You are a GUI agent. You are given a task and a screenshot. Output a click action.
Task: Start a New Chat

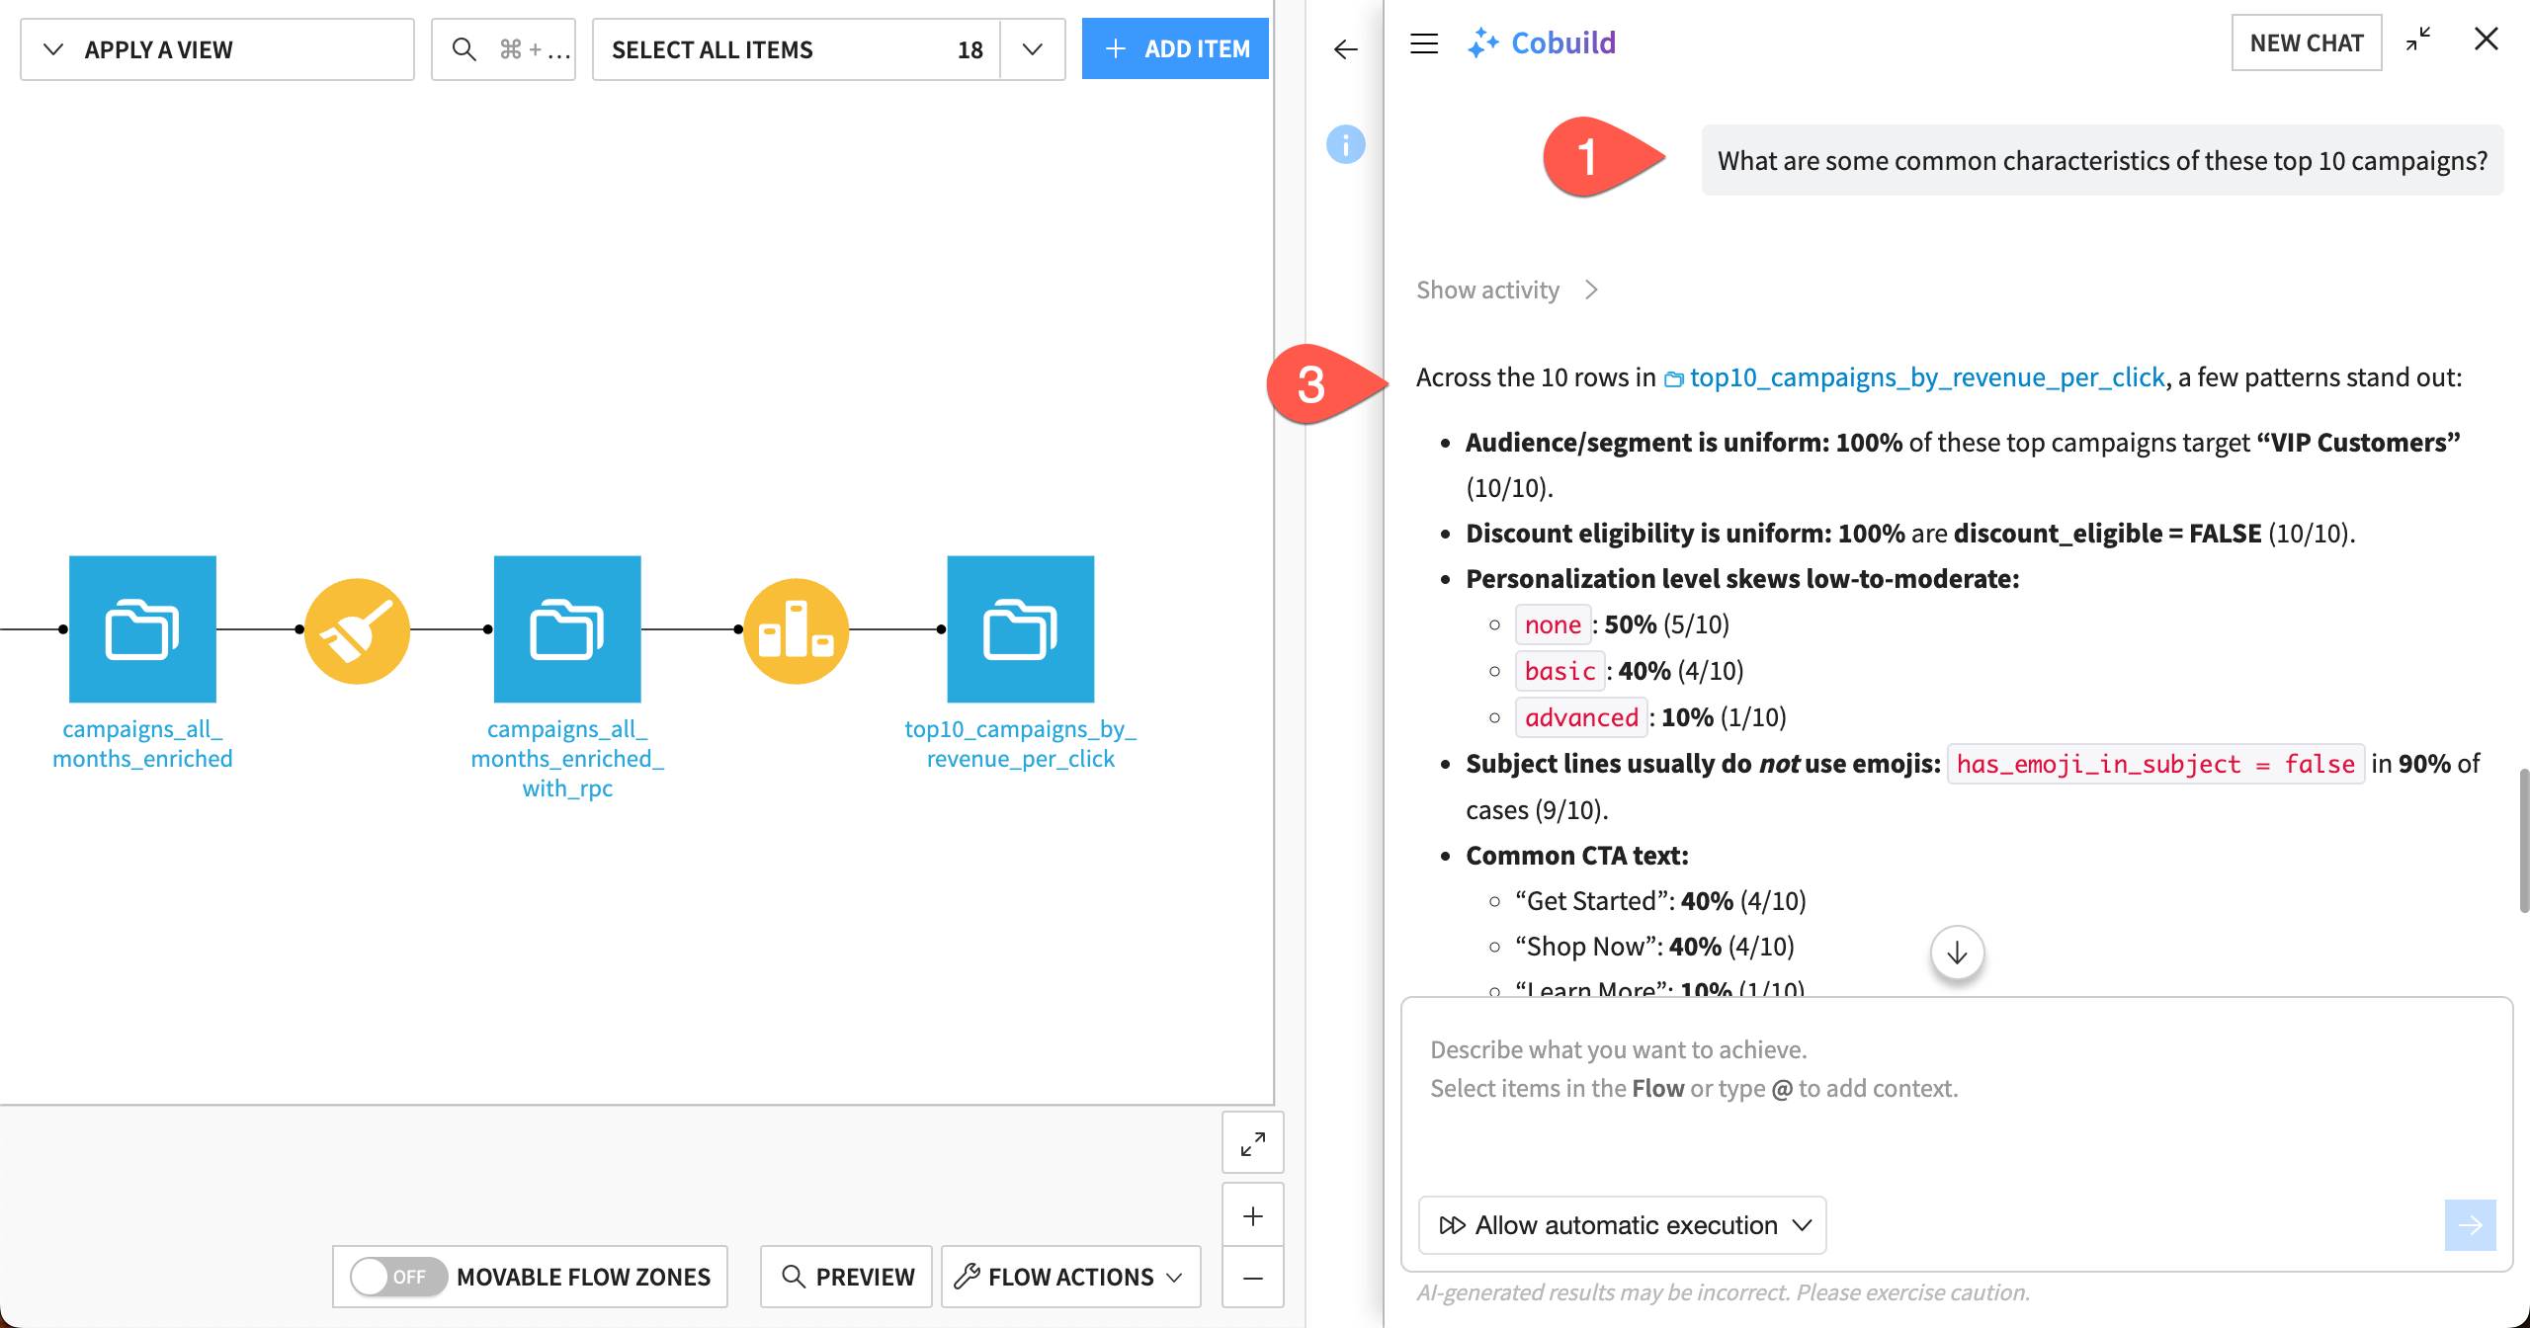click(2306, 42)
